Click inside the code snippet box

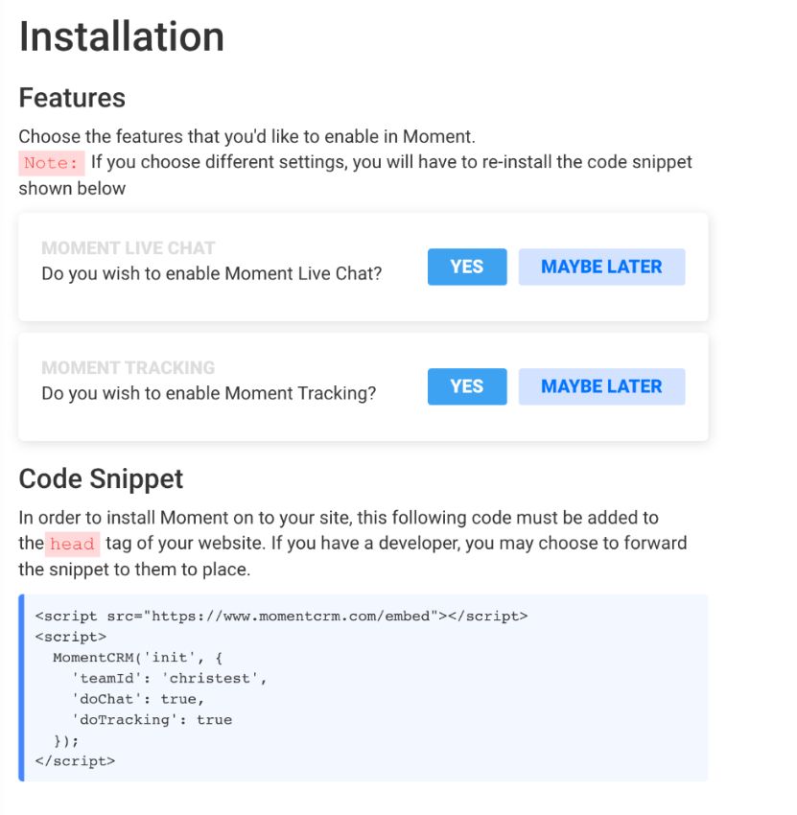pos(364,688)
